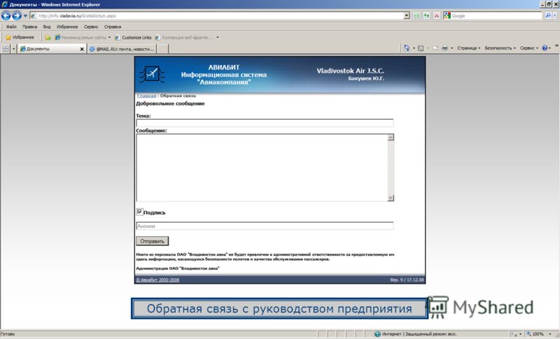Close the Документы tab
The height and width of the screenshot is (339, 560).
pyautogui.click(x=82, y=49)
